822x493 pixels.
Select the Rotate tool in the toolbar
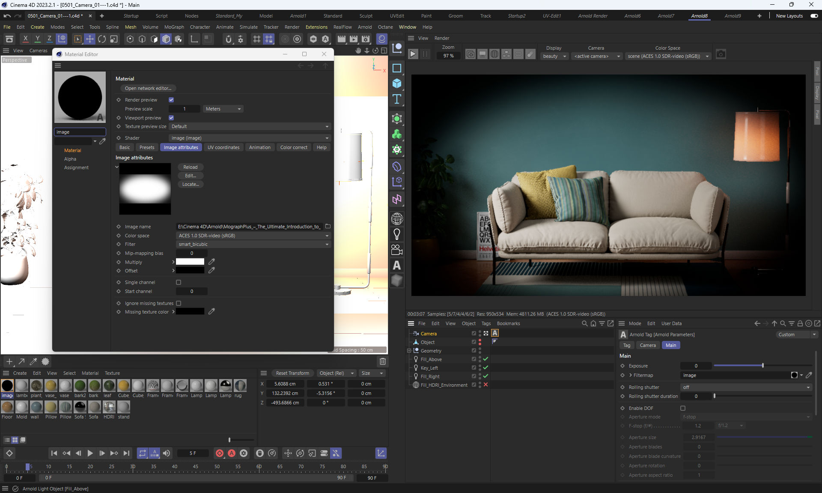102,39
